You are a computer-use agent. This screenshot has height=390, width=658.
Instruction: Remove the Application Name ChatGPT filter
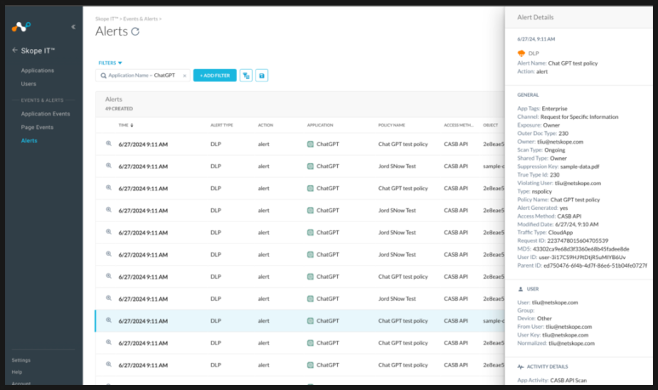tap(184, 76)
